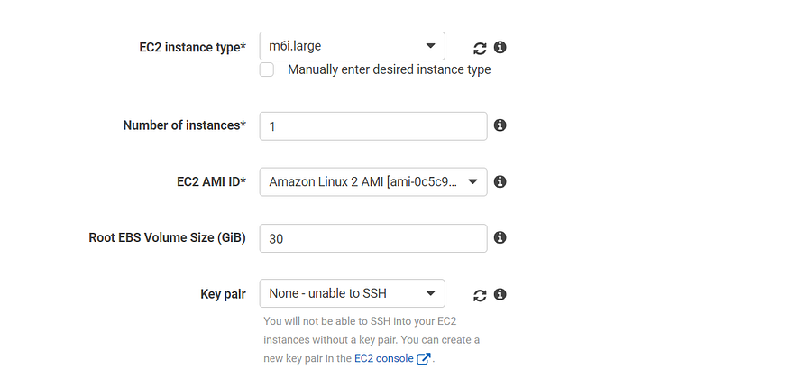Show info for EC2 instance type
This screenshot has height=388, width=789.
click(500, 47)
